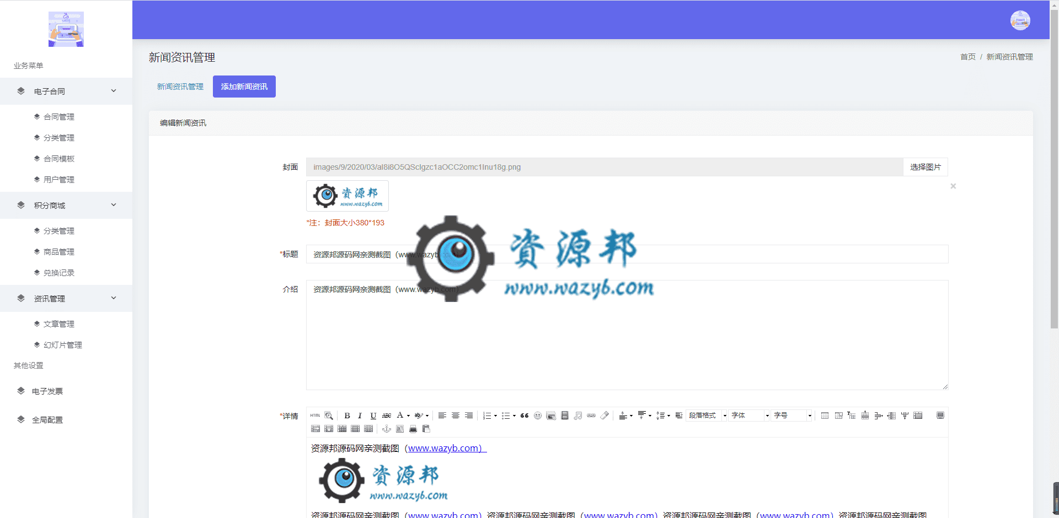Open 商品管理 in sidebar

tap(58, 252)
